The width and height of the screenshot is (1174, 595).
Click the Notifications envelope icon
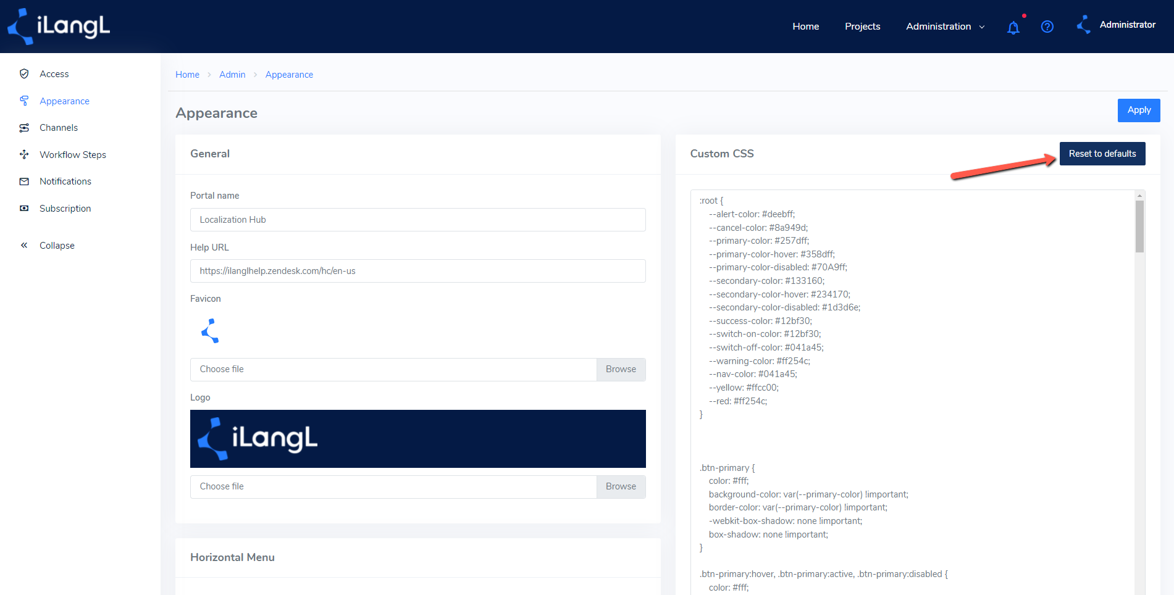24,181
